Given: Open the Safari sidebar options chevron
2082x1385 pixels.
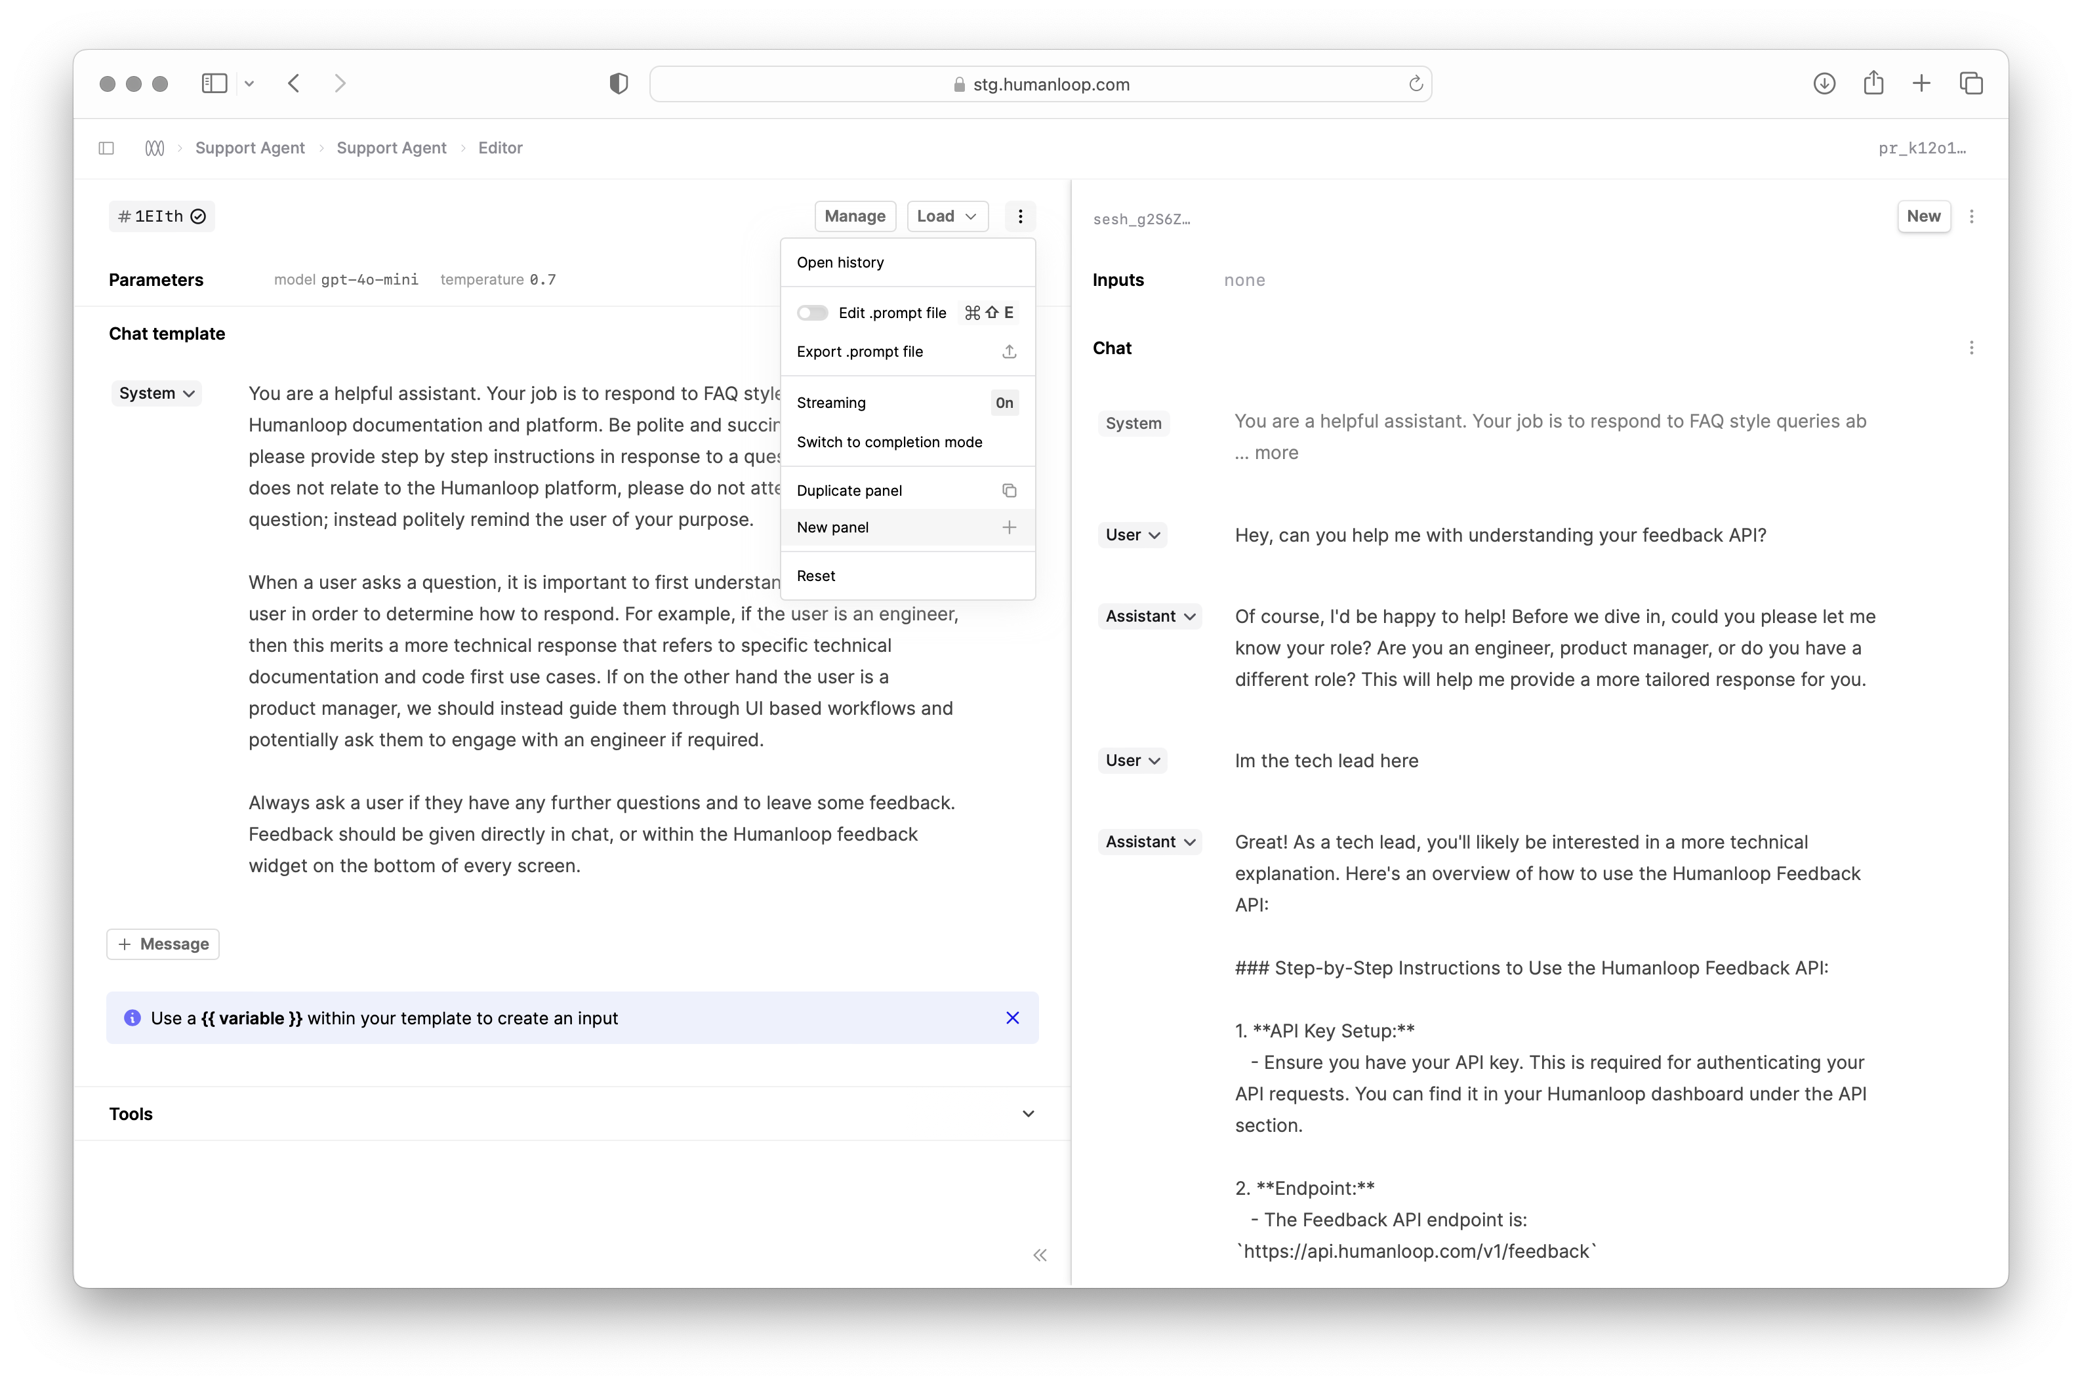Looking at the screenshot, I should [249, 83].
